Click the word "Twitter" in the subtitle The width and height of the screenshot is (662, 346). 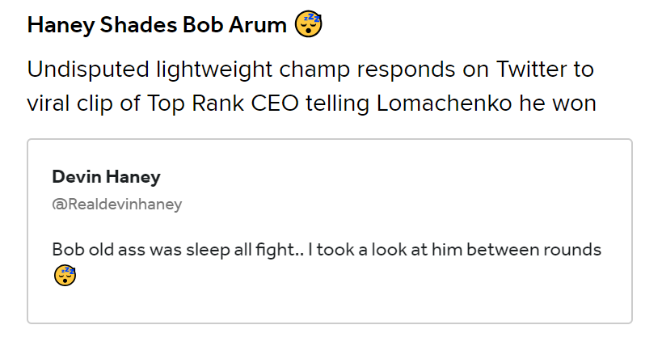point(532,69)
